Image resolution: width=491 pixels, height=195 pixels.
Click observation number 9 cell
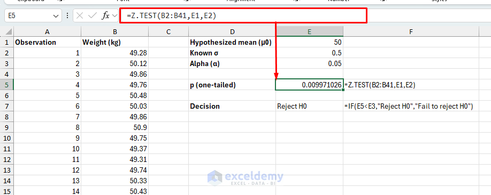coord(47,138)
